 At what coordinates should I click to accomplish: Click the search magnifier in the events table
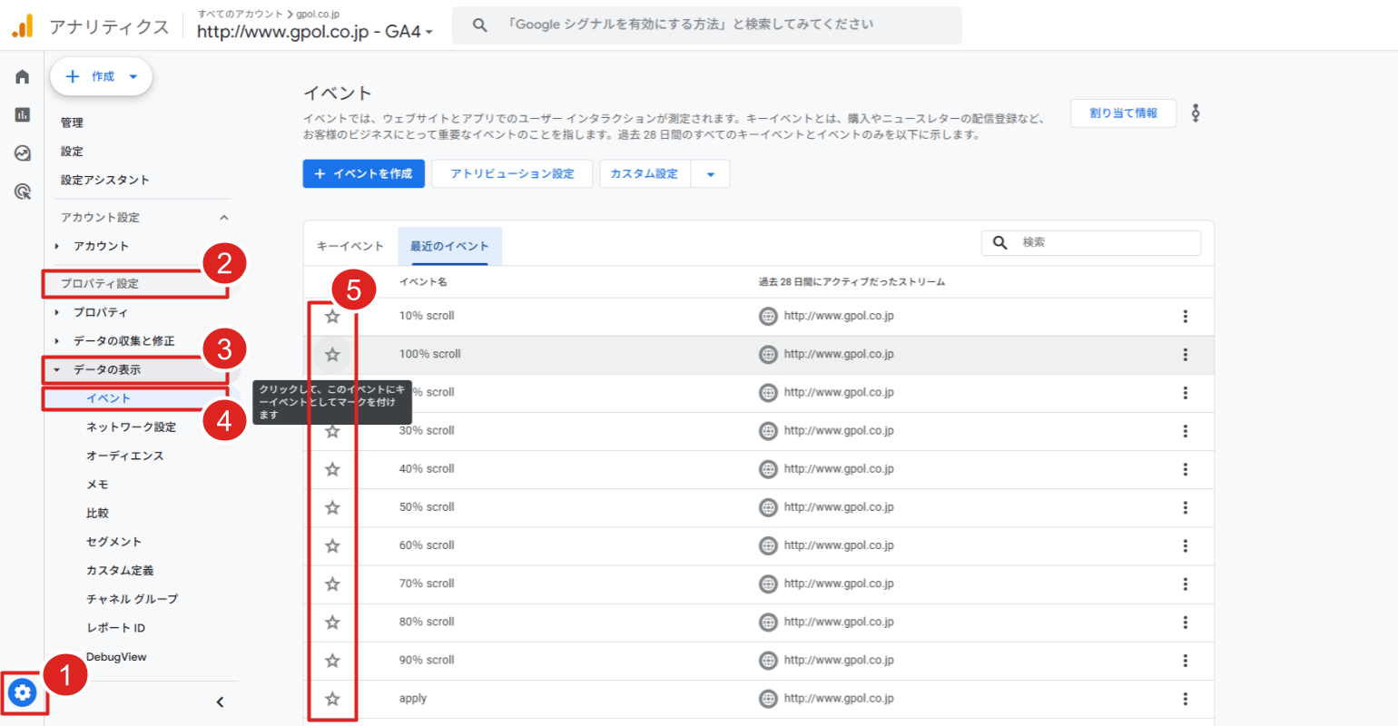[999, 242]
